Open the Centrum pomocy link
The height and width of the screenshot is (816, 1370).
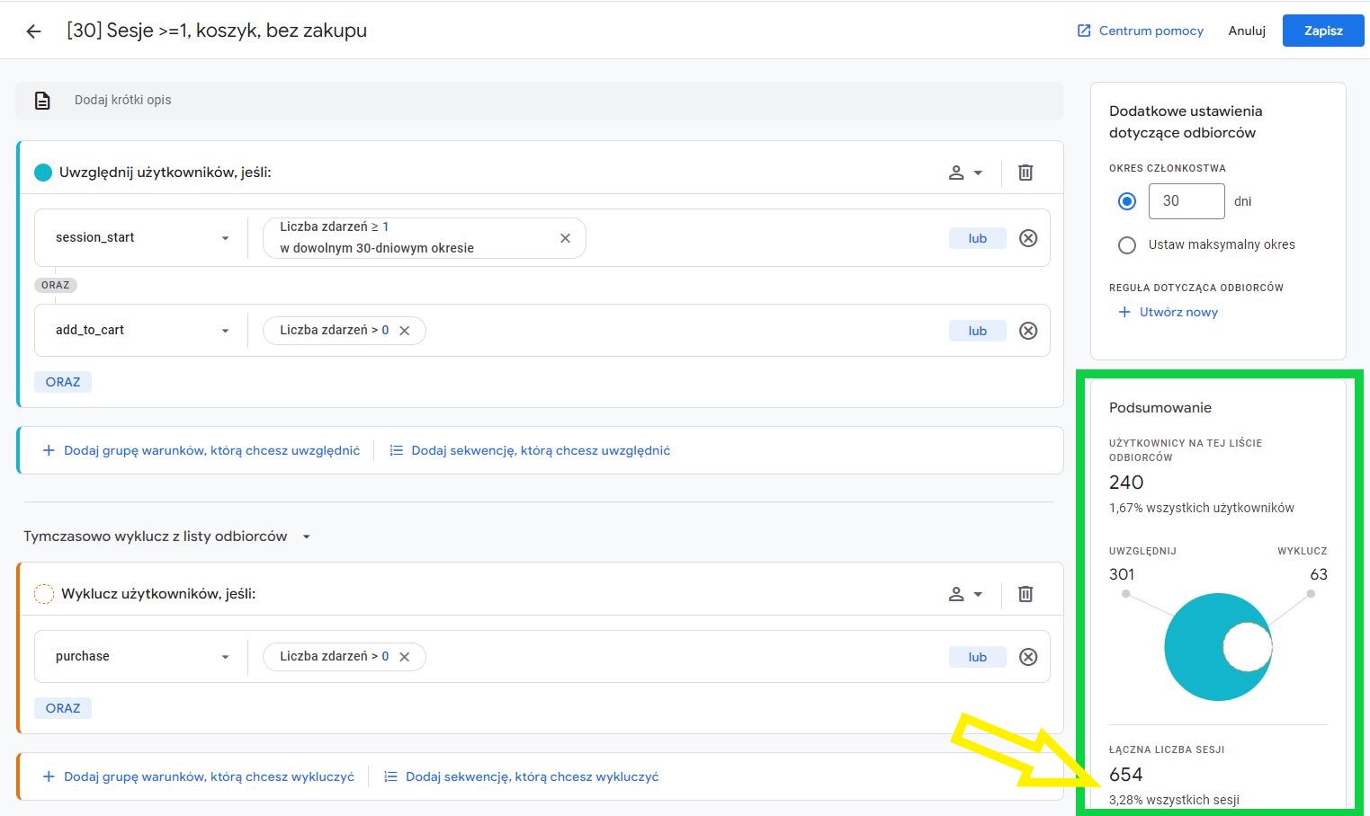[x=1141, y=31]
